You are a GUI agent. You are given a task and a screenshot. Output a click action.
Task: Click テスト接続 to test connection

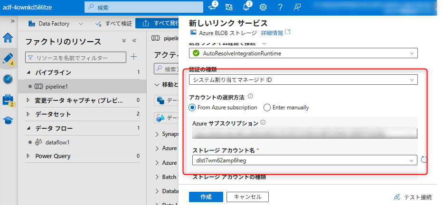413,197
